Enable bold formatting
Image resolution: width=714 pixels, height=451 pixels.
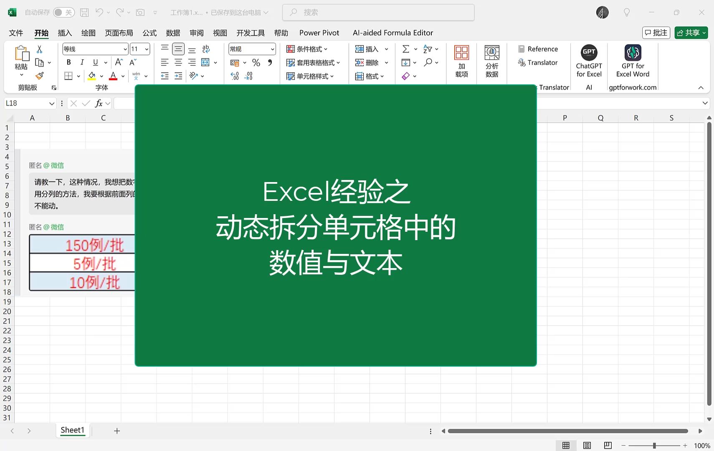coord(68,62)
